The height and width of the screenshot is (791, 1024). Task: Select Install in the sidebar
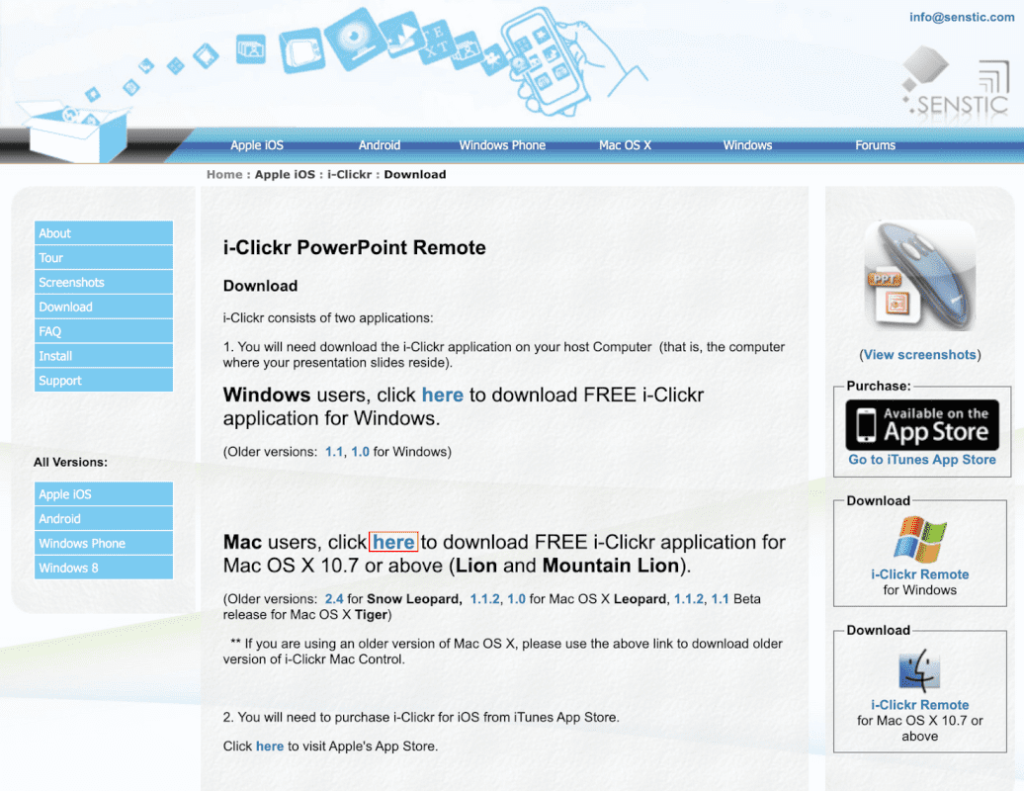tap(103, 355)
